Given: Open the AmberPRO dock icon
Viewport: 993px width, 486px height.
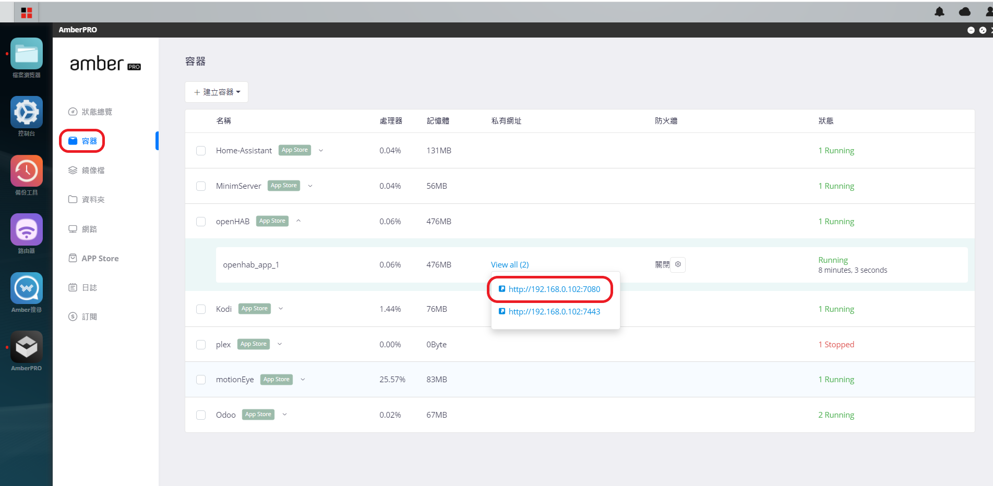Looking at the screenshot, I should click(x=27, y=347).
